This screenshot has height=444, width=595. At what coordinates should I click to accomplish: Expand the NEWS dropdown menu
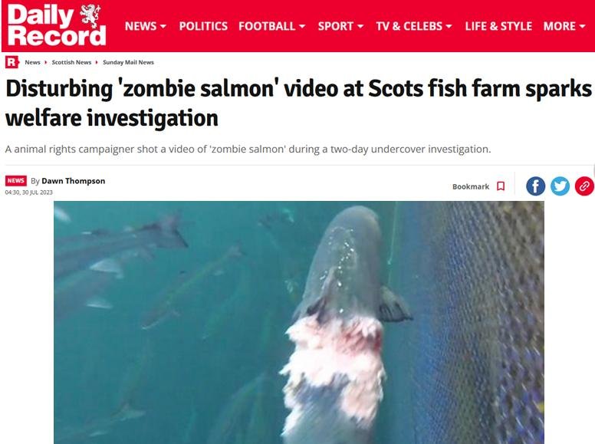pyautogui.click(x=146, y=26)
